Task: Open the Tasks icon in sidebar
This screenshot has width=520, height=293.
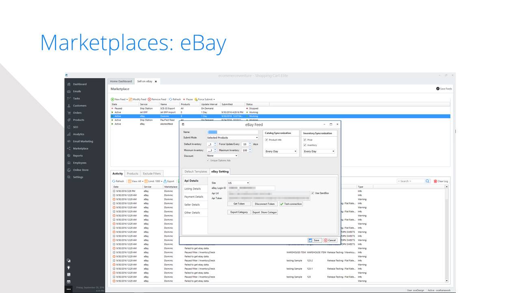Action: (69, 98)
